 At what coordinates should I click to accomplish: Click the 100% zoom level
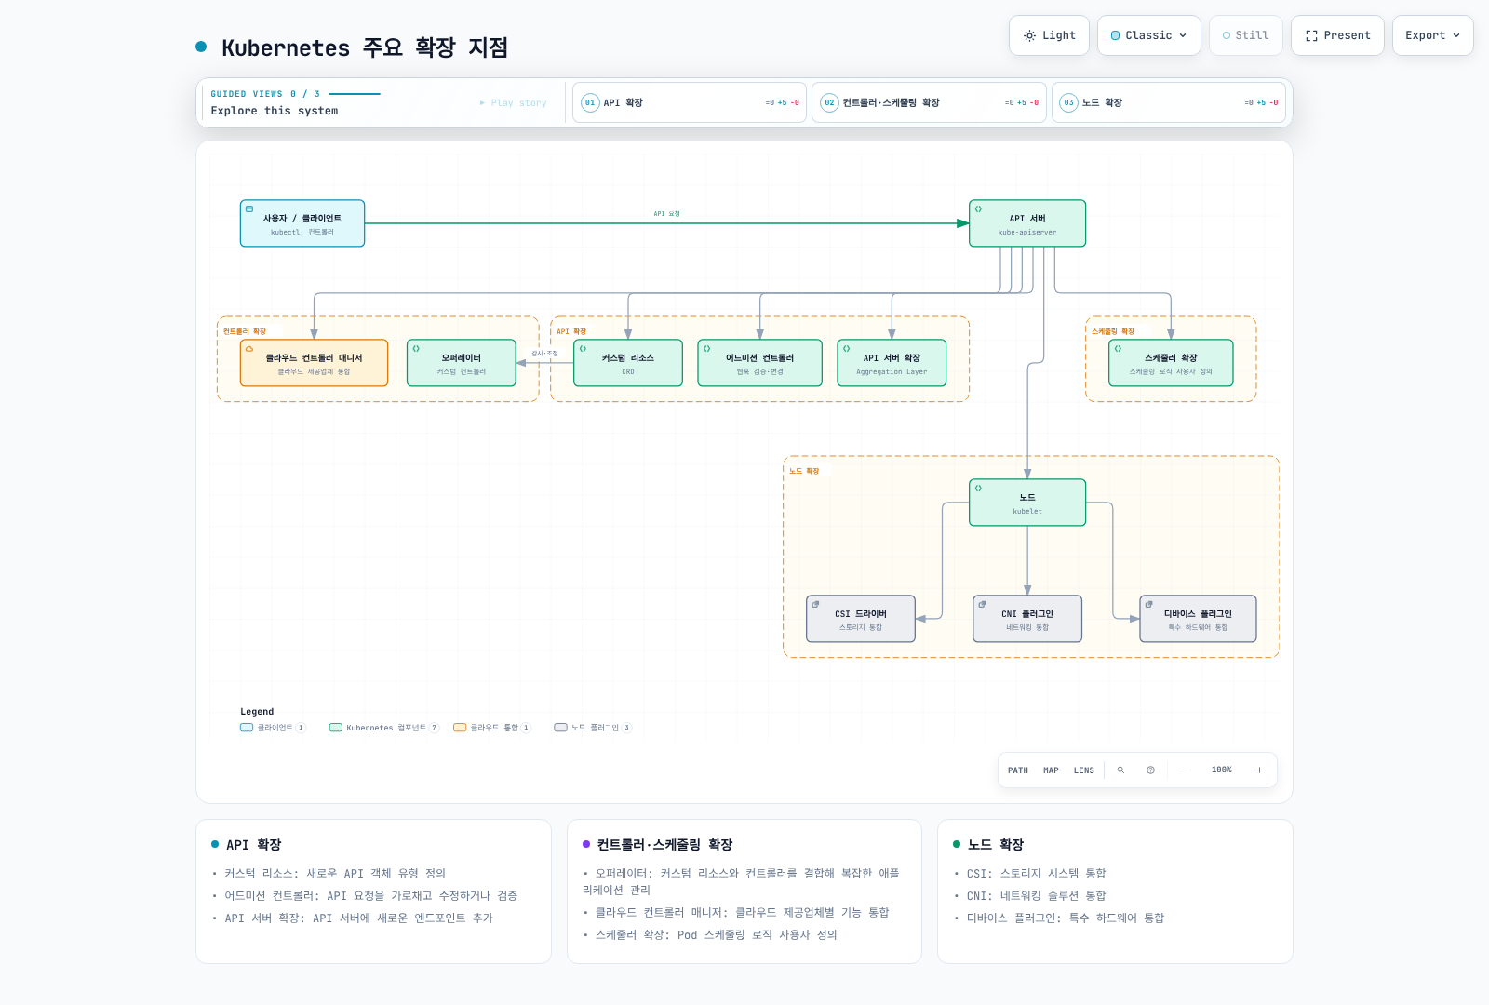[1222, 770]
